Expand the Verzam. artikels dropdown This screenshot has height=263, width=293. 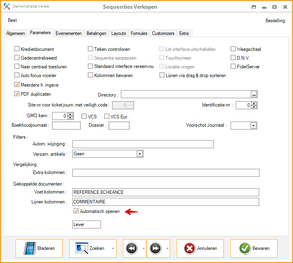[140, 154]
